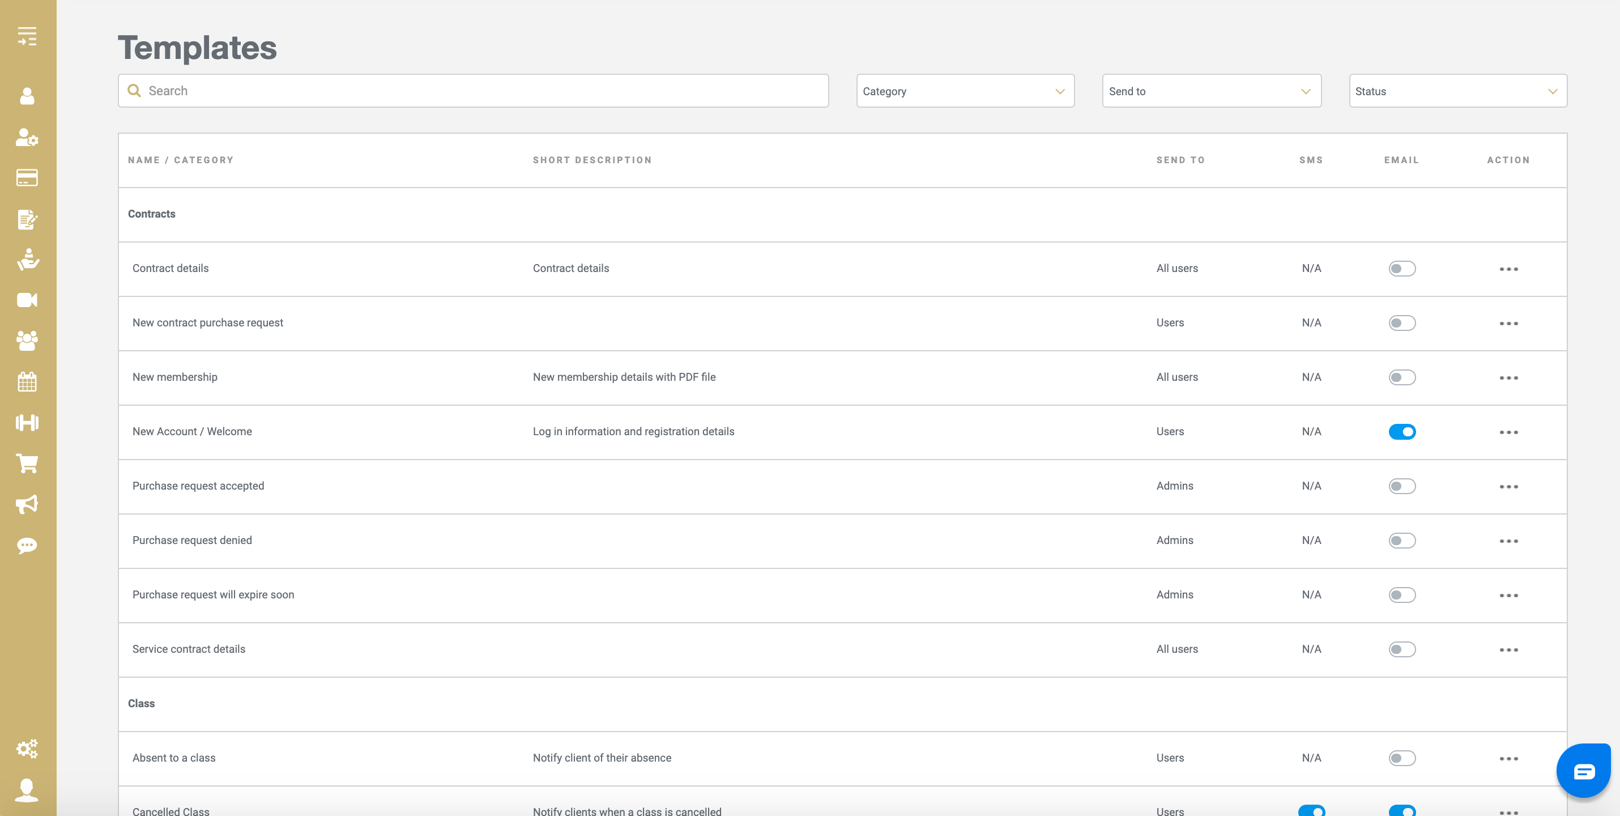Click the SEND TO column header
Screen dimensions: 1620x816
point(1180,160)
